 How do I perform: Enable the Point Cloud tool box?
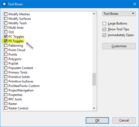6,50
